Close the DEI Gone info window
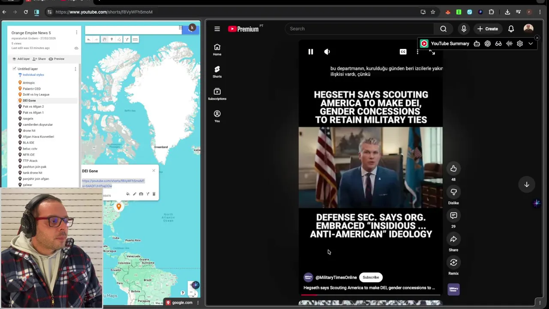This screenshot has width=549, height=309. point(154,170)
